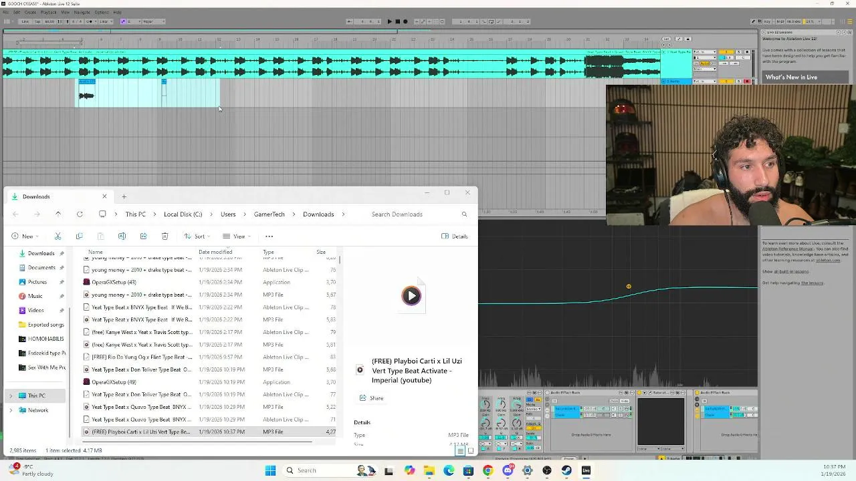Add a new File Explorer tab

[x=124, y=196]
